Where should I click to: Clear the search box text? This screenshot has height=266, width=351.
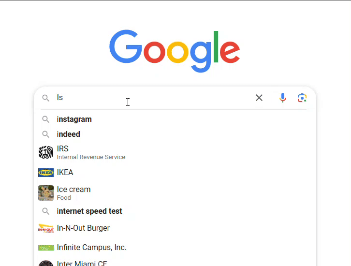point(259,98)
